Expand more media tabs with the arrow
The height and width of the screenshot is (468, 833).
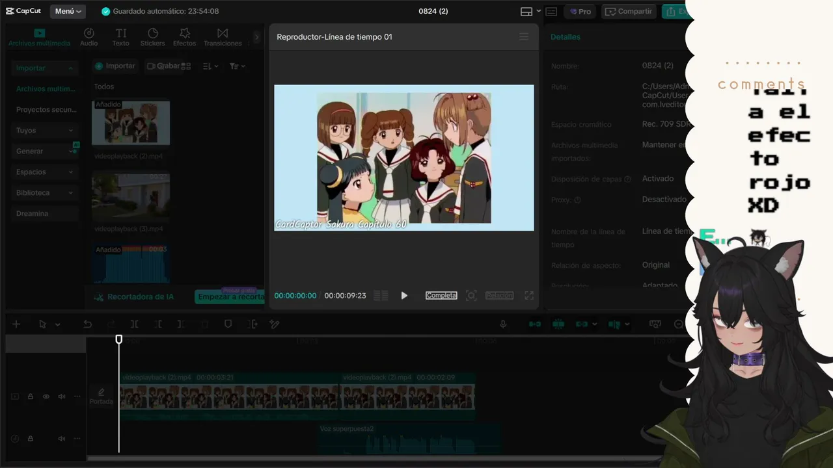coord(256,37)
